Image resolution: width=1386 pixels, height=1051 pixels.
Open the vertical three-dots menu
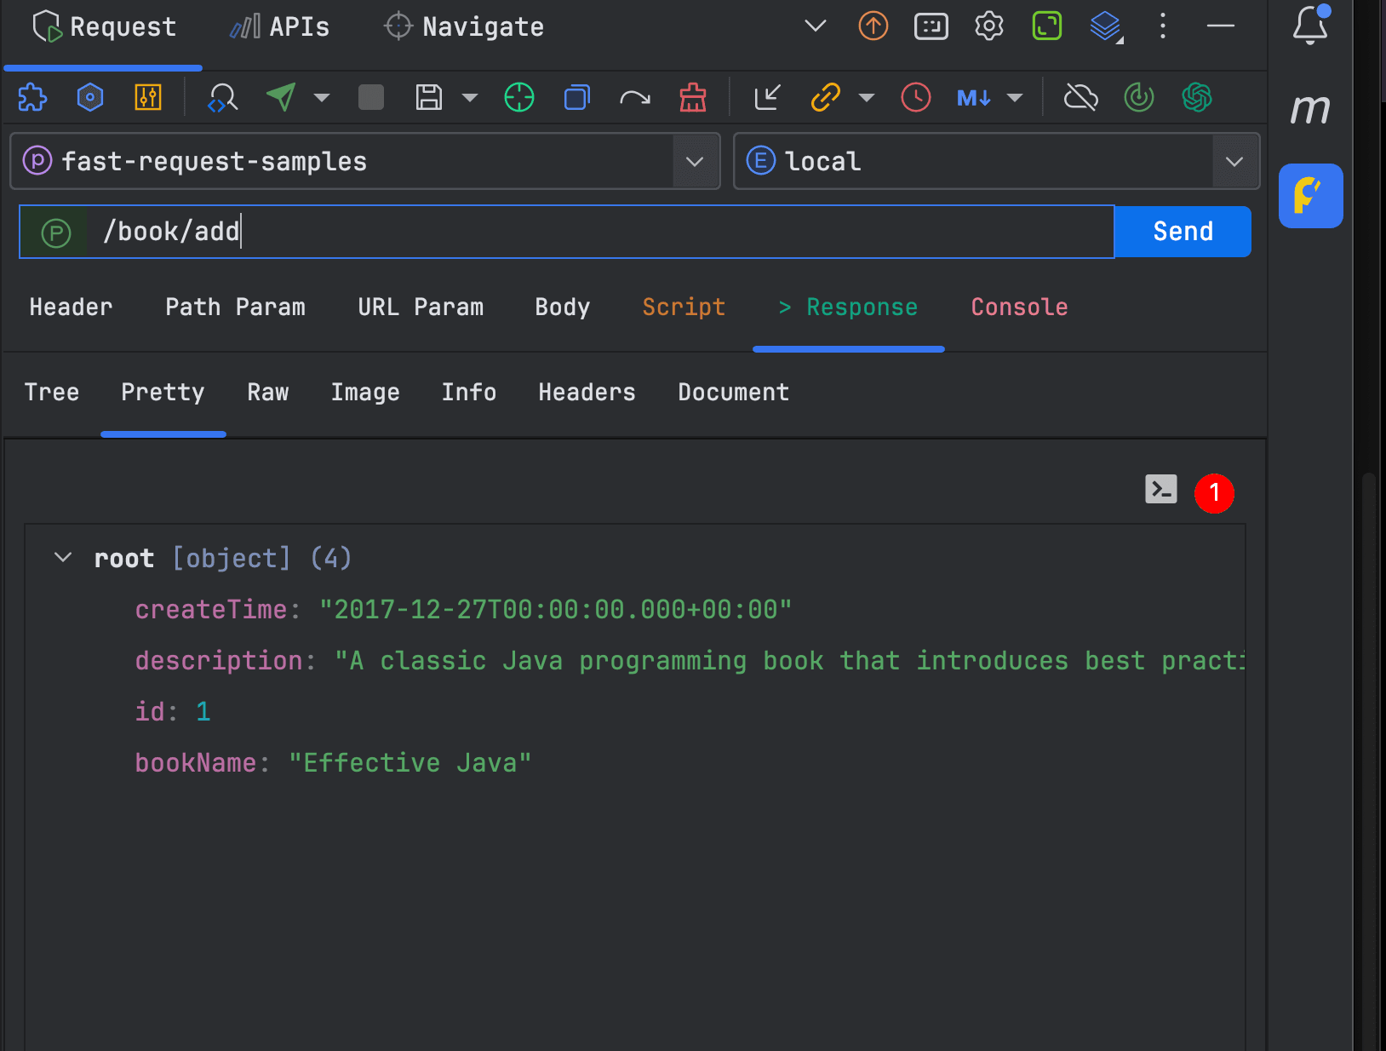(x=1163, y=26)
